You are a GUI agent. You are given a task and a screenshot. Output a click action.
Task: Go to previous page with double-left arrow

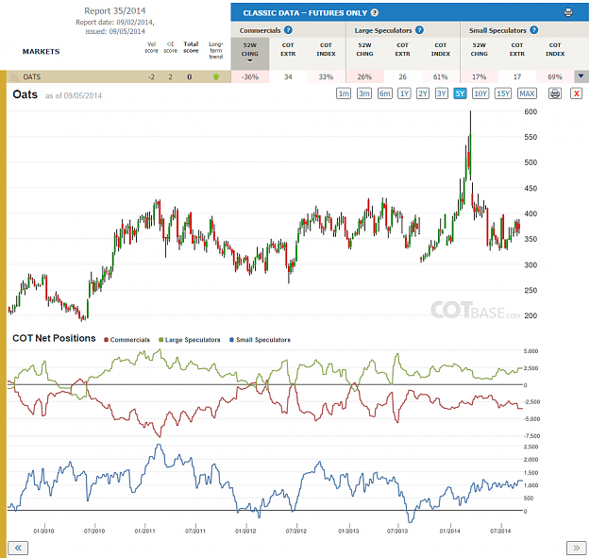coord(18,548)
